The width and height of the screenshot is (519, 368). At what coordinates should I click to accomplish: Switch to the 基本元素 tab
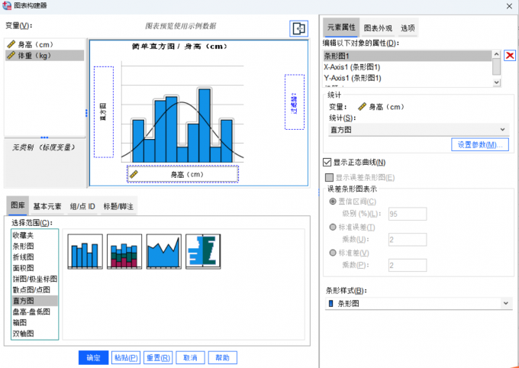point(47,206)
